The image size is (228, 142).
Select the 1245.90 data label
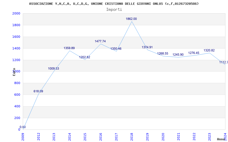pyautogui.click(x=178, y=55)
